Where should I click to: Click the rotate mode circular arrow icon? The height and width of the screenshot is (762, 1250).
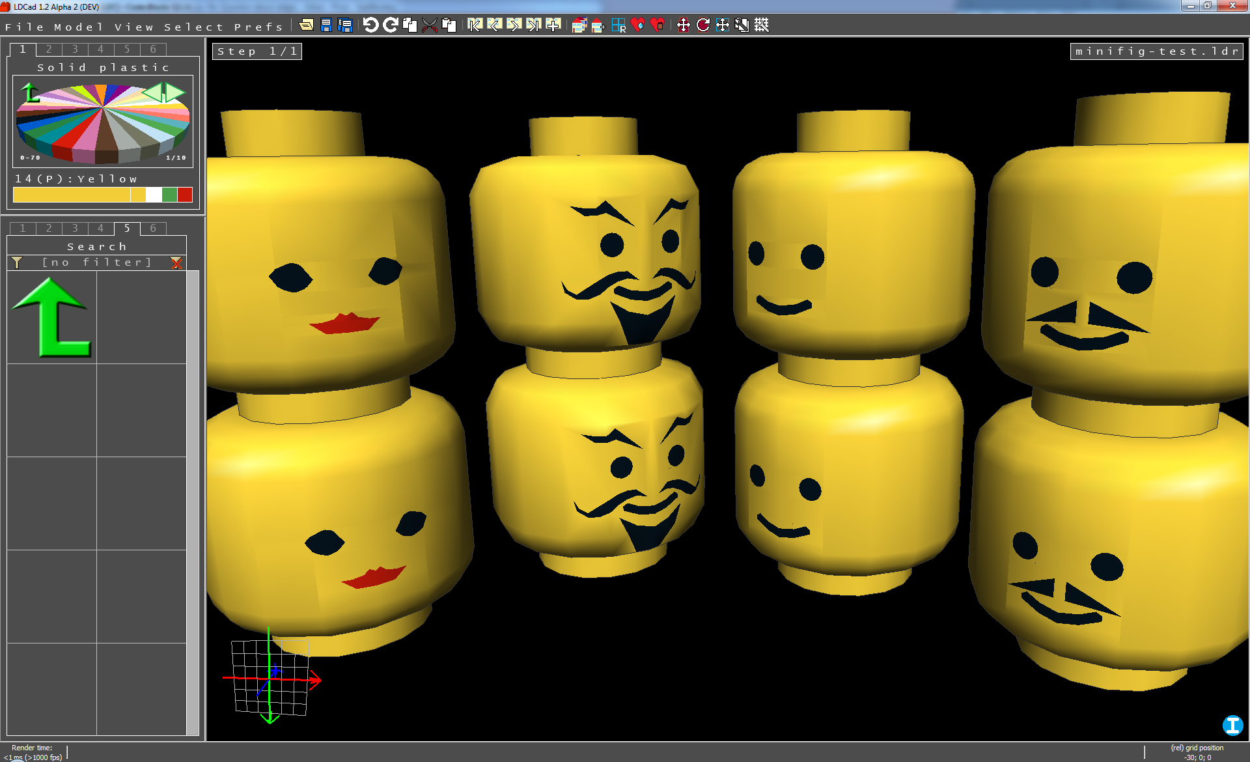[703, 25]
